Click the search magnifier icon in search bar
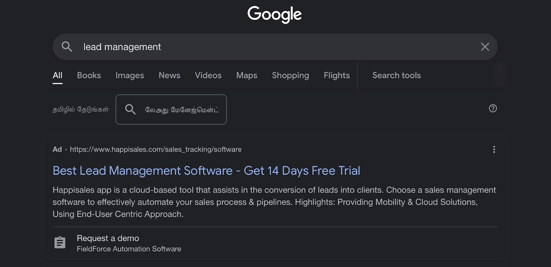Image resolution: width=551 pixels, height=267 pixels. (67, 47)
